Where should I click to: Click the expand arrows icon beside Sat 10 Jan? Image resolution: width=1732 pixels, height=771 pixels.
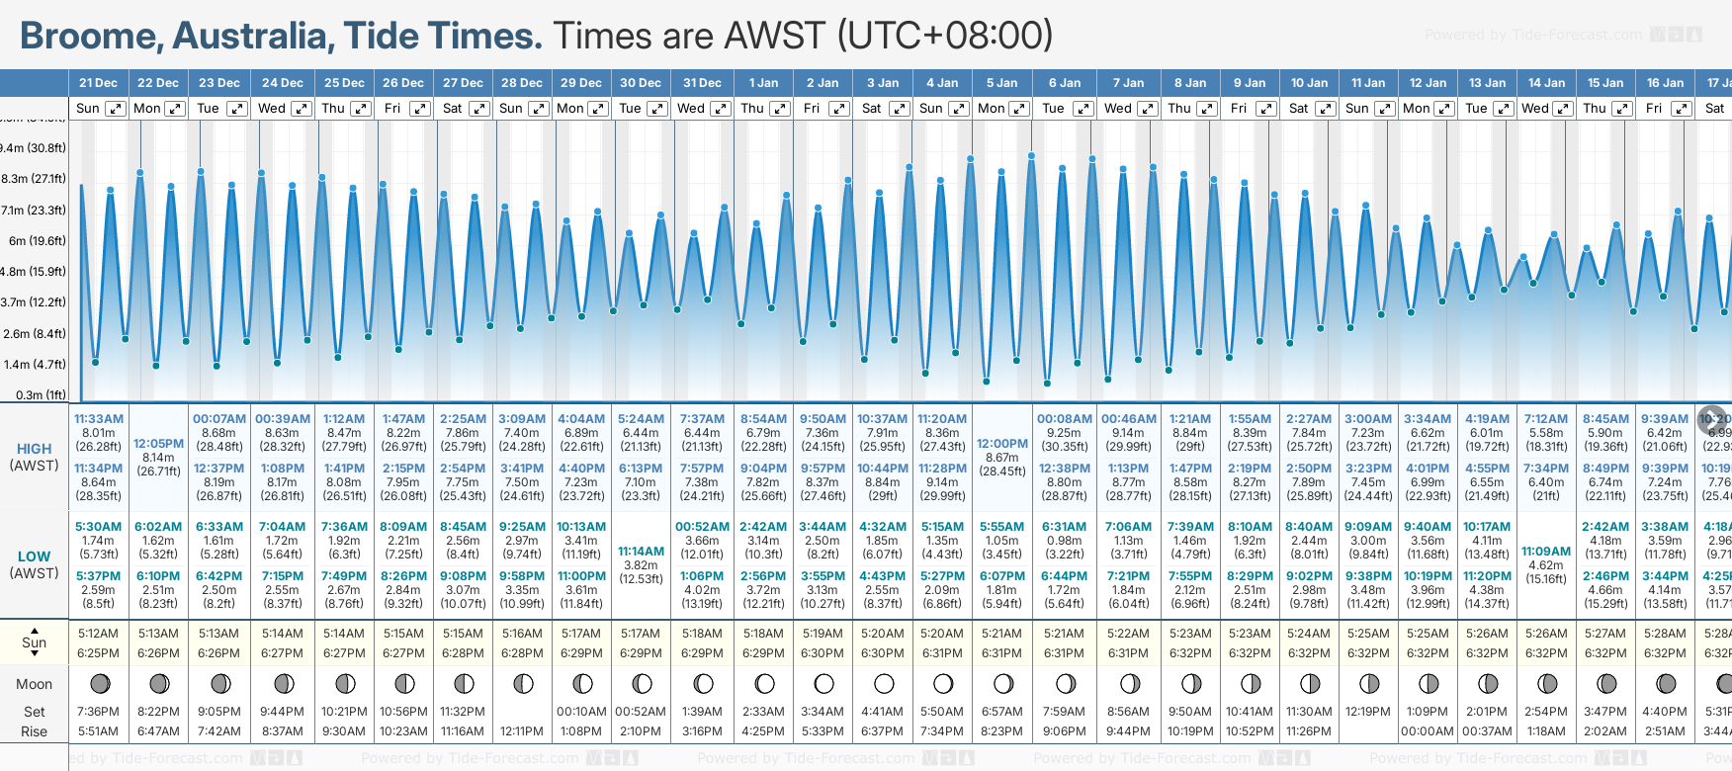1325,109
